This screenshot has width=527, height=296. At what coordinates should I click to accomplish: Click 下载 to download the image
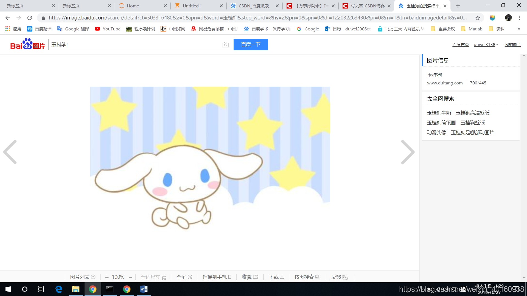(x=276, y=277)
